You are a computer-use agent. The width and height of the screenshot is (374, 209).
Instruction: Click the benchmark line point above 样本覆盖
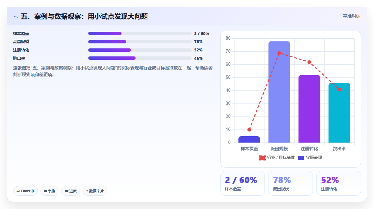(249, 130)
